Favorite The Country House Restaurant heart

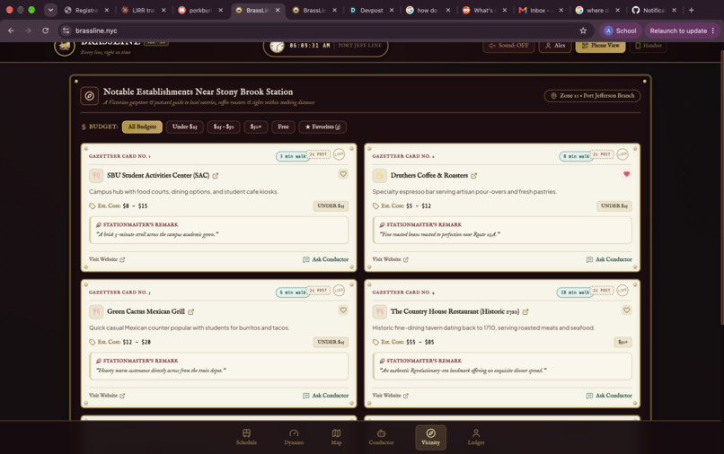pyautogui.click(x=626, y=310)
